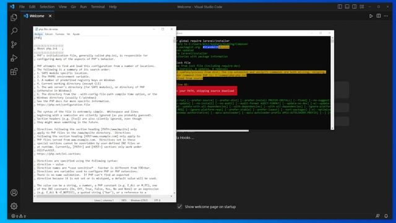The width and height of the screenshot is (396, 223).
Task: Open the Edit menu in VS Code
Action: 32,7
